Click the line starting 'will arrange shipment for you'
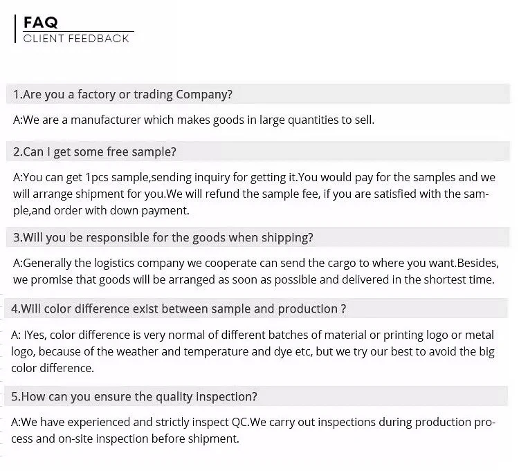 point(251,194)
